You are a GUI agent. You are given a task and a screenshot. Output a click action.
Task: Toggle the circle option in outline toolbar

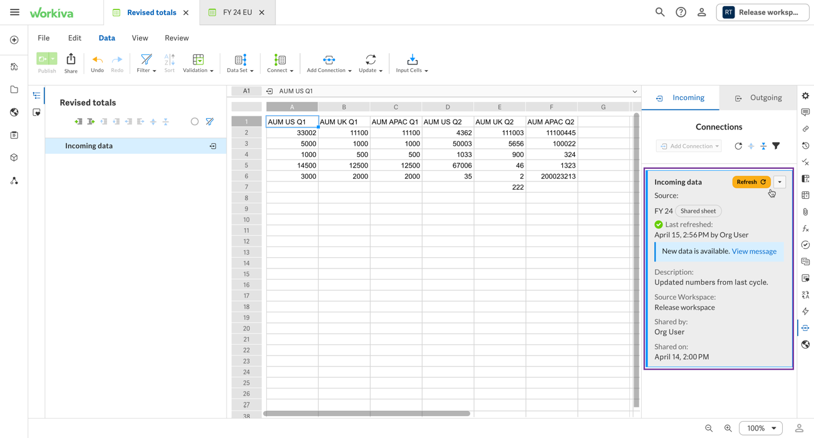coord(195,121)
